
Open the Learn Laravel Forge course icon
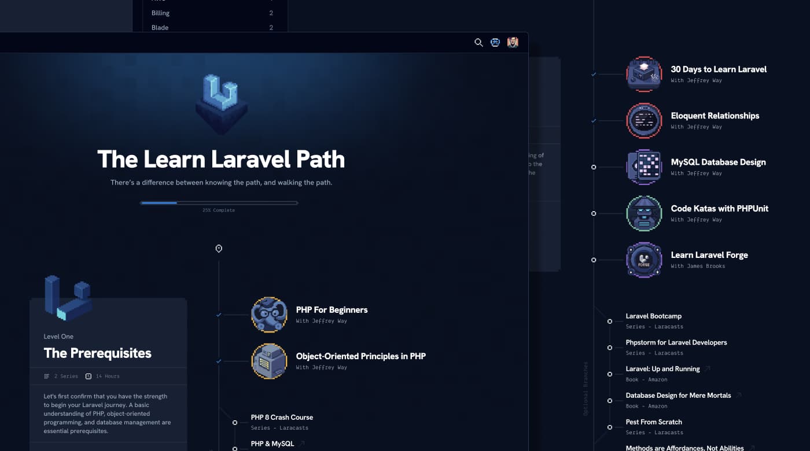644,260
